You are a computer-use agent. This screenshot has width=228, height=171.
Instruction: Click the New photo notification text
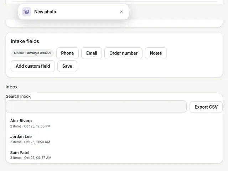point(45,12)
